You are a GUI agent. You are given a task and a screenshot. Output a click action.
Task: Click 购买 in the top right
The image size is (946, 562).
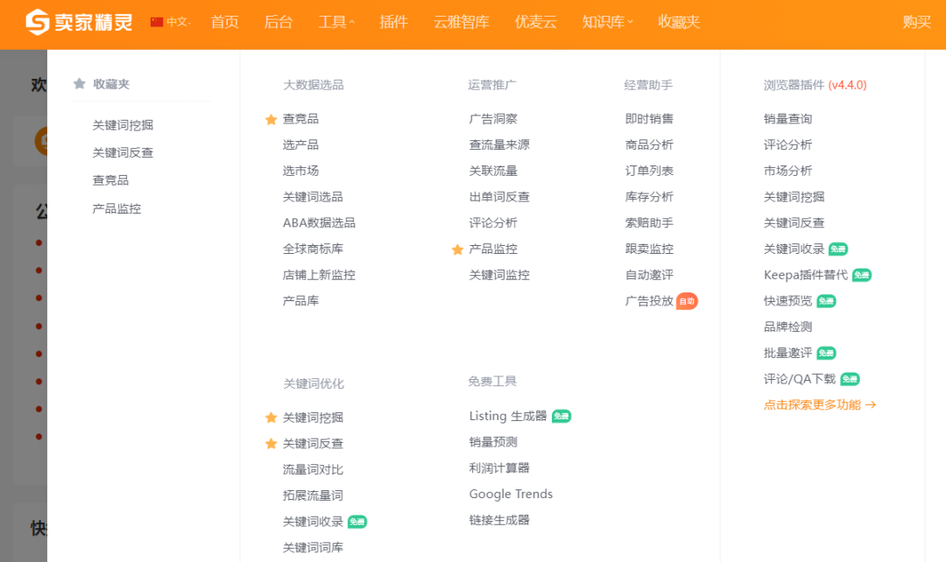916,22
